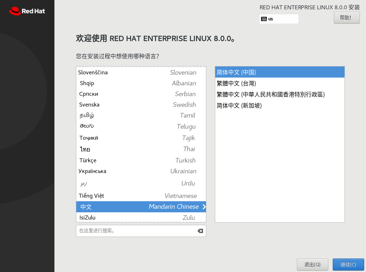This screenshot has width=366, height=272.
Task: Click 退出(Q) to quit the installer
Action: (312, 264)
